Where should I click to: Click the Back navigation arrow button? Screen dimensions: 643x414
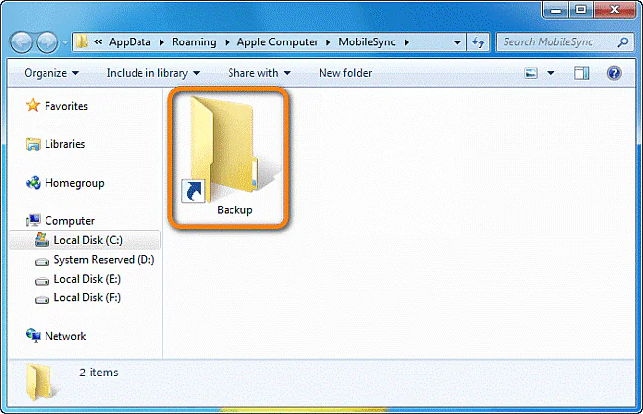coord(23,43)
